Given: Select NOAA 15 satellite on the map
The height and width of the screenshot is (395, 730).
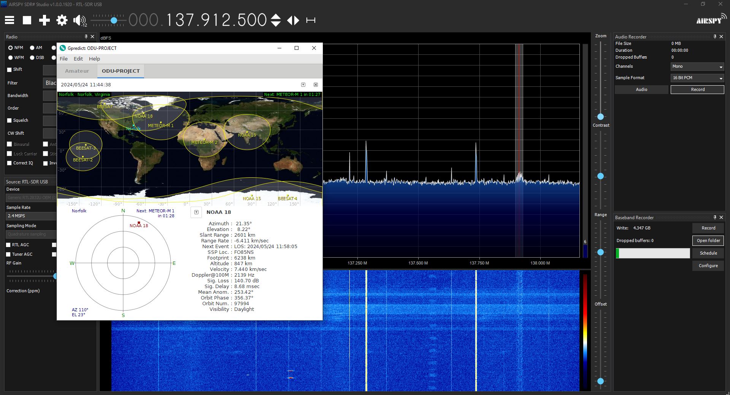Looking at the screenshot, I should [252, 198].
